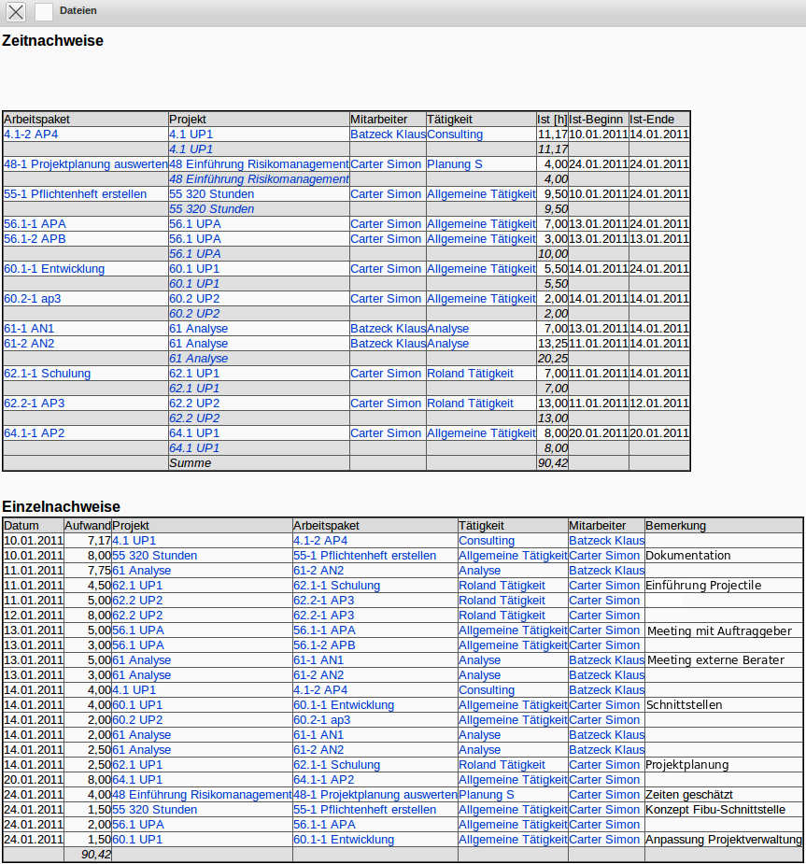Screen dimensions: 806x864
Task: Open 62.2-1 AP3 work package in Zeitnachweise
Action: [35, 404]
